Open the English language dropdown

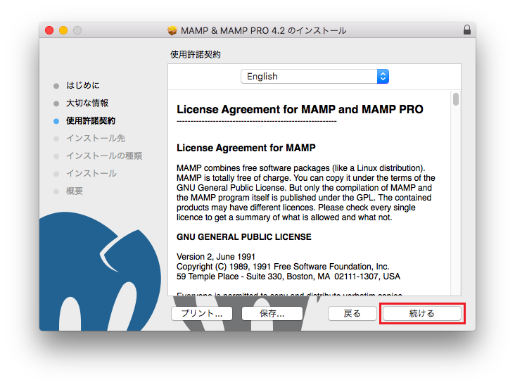(x=314, y=76)
